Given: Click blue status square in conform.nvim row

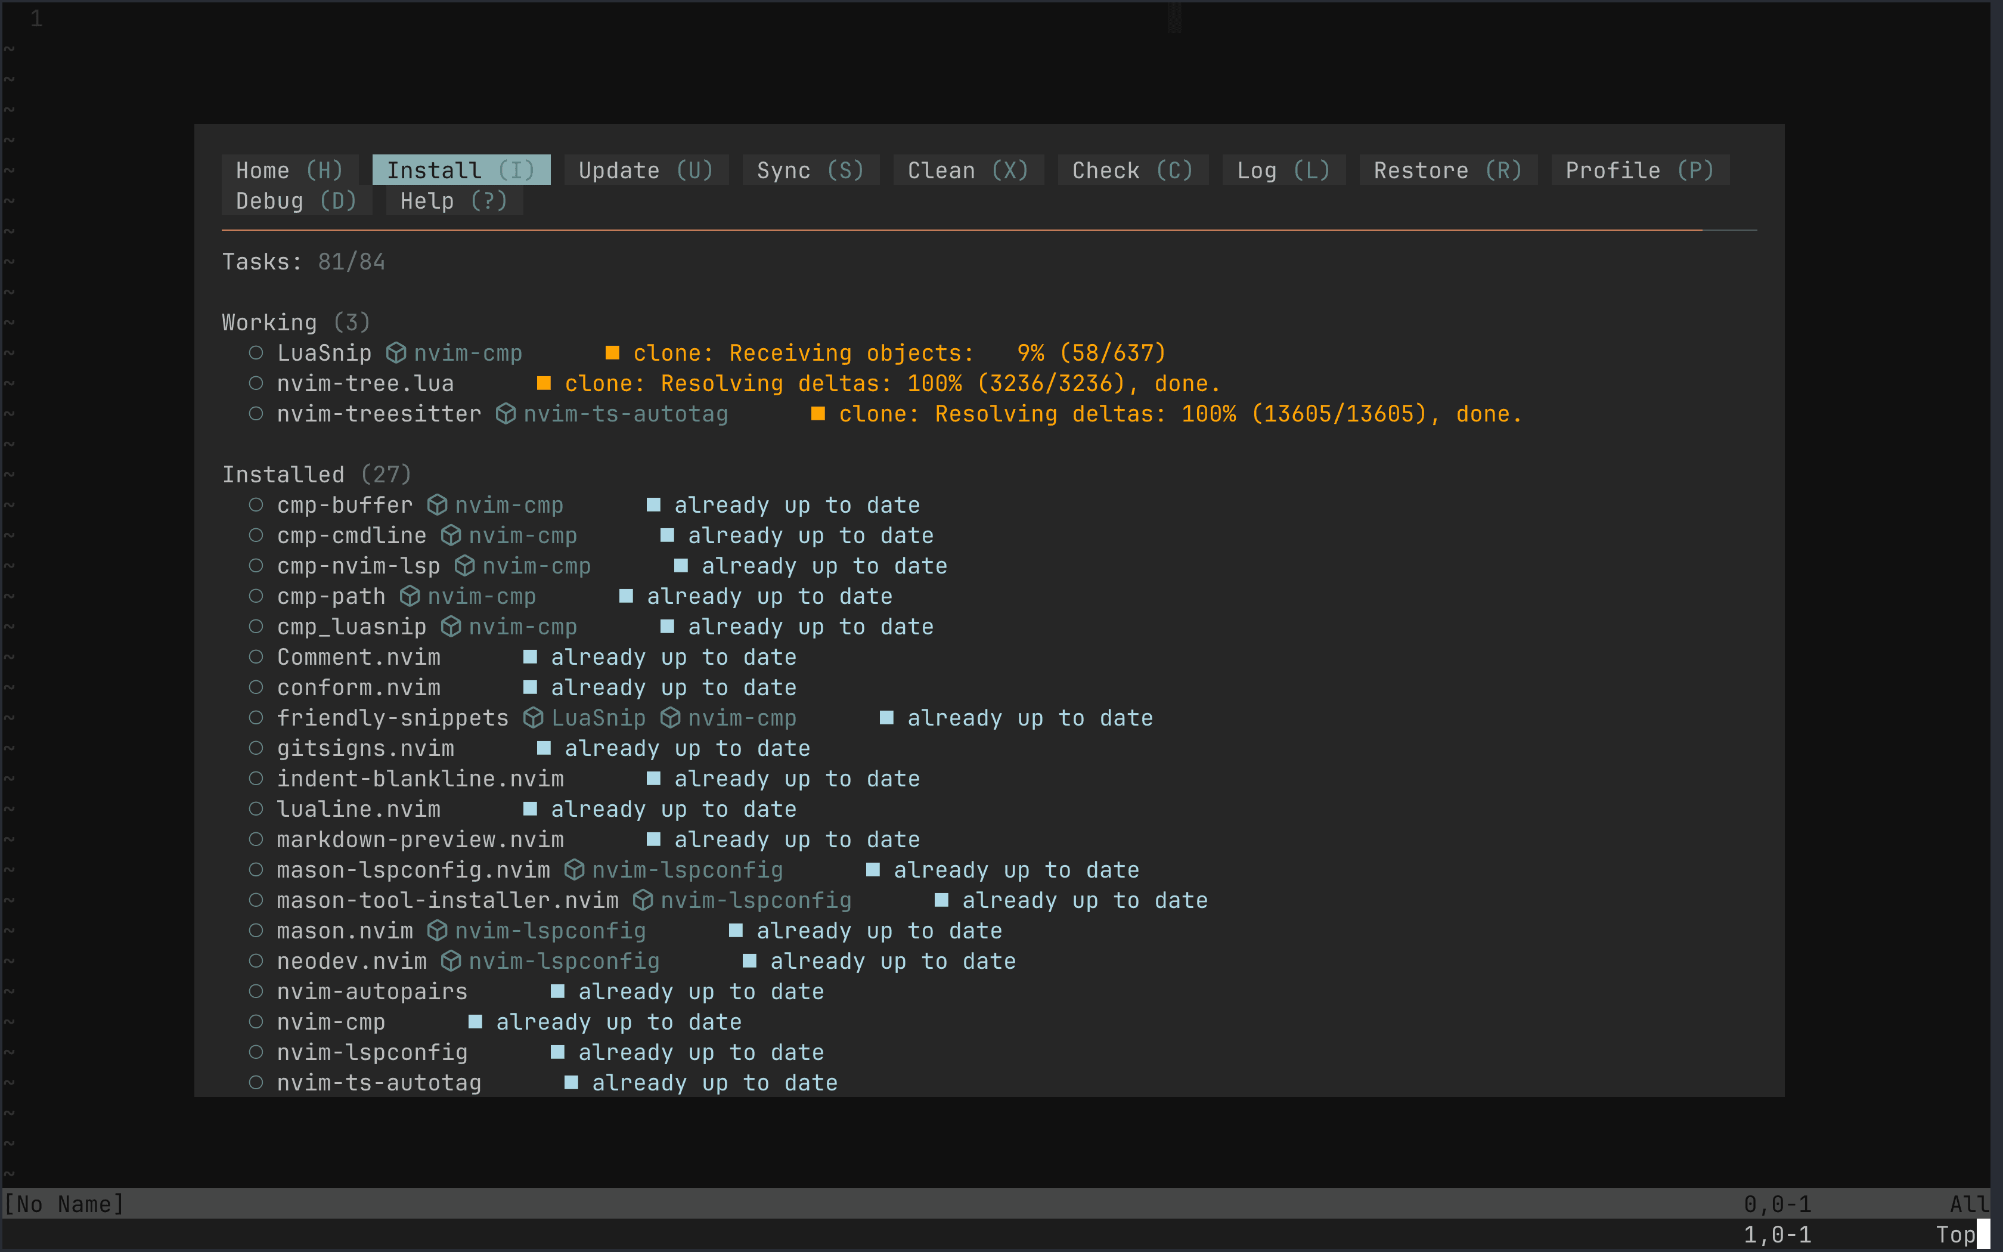Looking at the screenshot, I should tap(531, 687).
